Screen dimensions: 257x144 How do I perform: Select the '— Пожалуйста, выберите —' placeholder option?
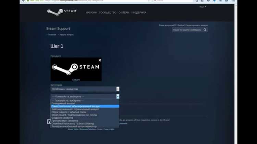(85, 101)
